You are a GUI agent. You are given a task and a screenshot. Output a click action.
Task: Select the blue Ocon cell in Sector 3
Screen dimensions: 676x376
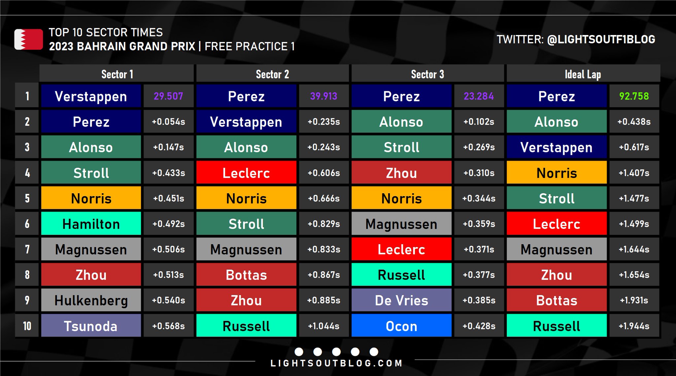[x=401, y=326]
